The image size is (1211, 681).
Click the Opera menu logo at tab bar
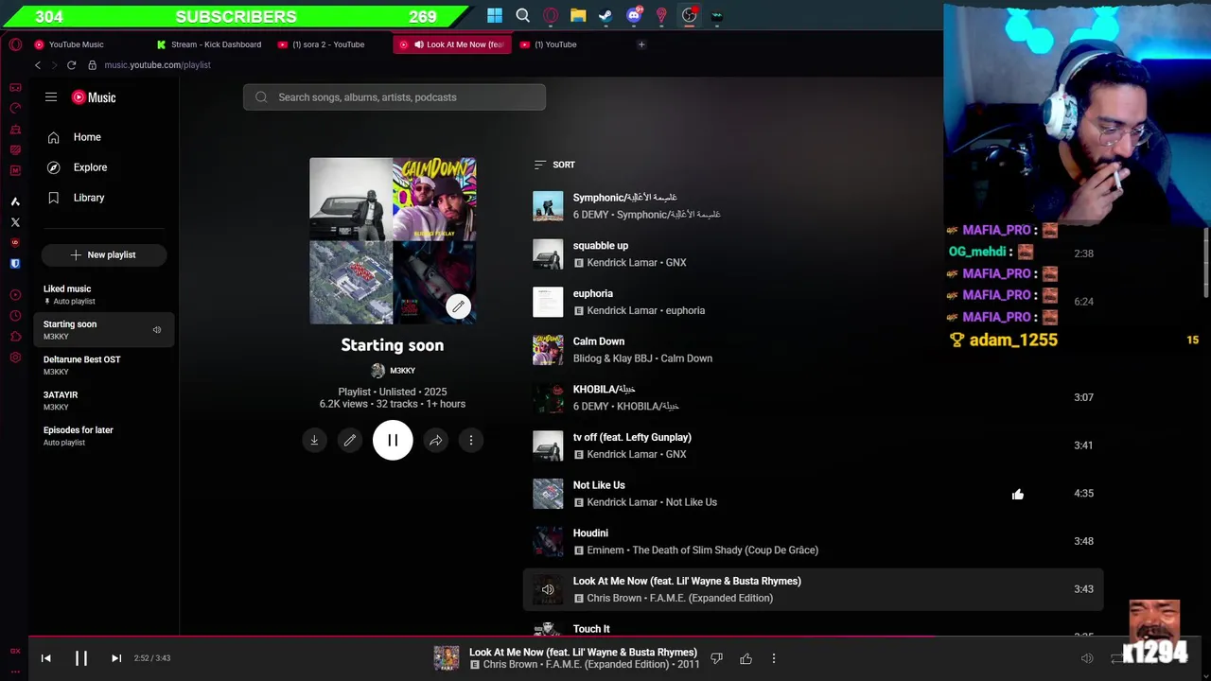click(15, 44)
